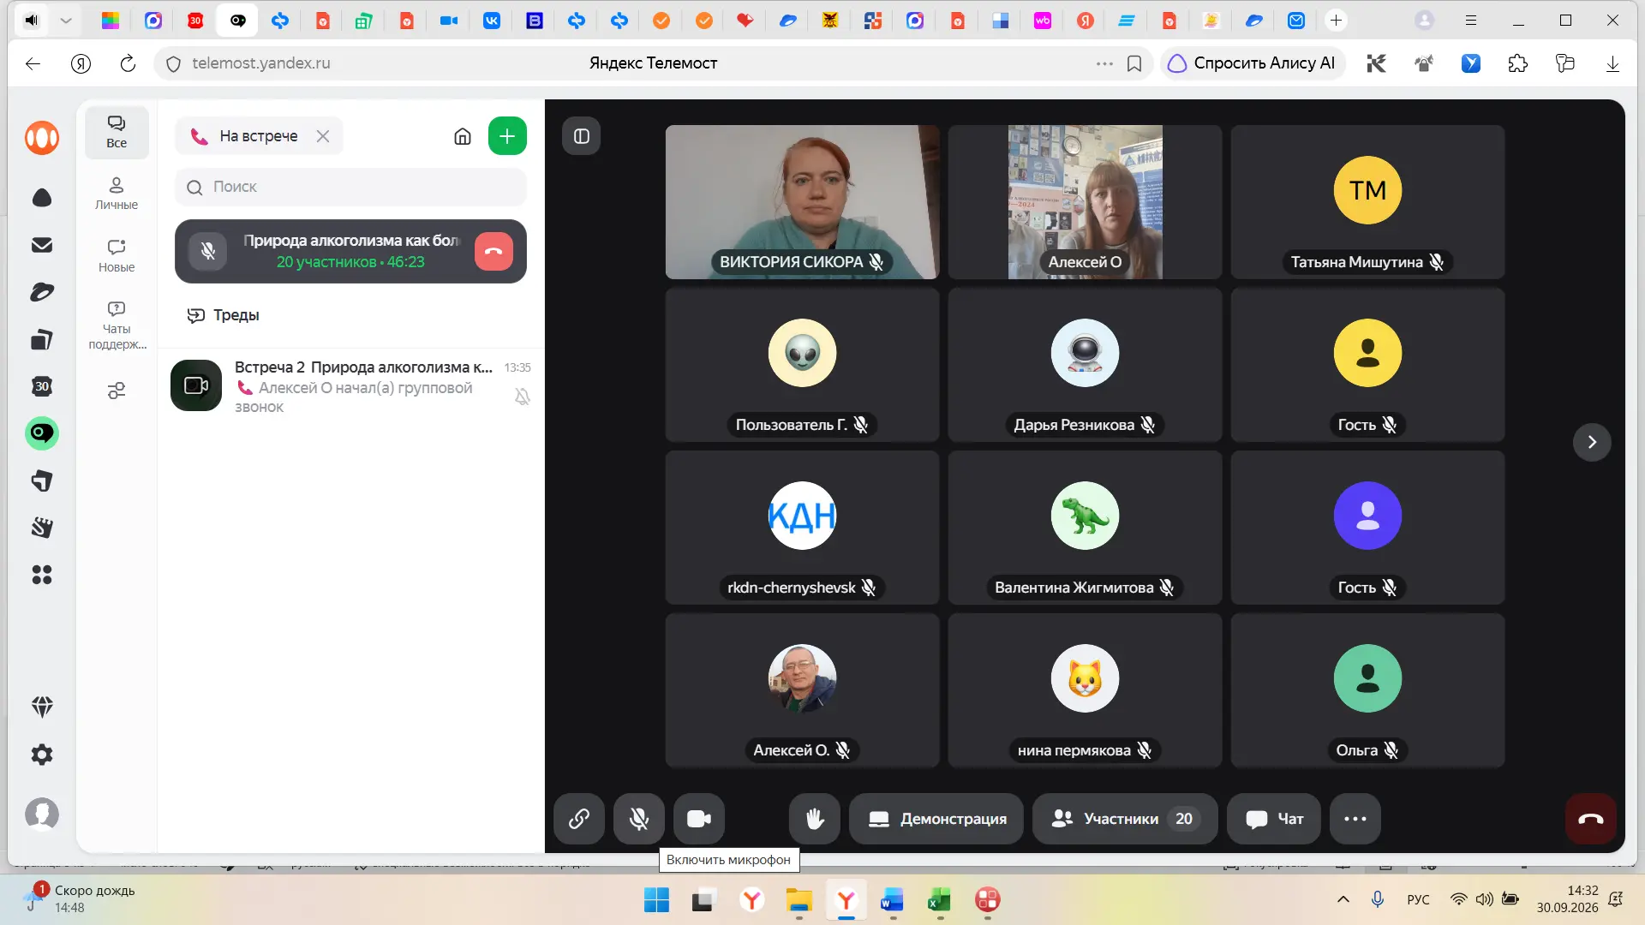The height and width of the screenshot is (925, 1645).
Task: Open browser extensions puzzle icon
Action: (1517, 63)
